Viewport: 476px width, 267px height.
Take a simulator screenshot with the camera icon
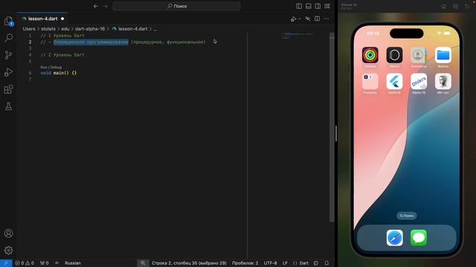[x=456, y=7]
